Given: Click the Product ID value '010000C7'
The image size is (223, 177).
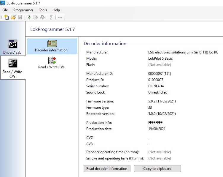Looking at the screenshot, I should [156, 80].
